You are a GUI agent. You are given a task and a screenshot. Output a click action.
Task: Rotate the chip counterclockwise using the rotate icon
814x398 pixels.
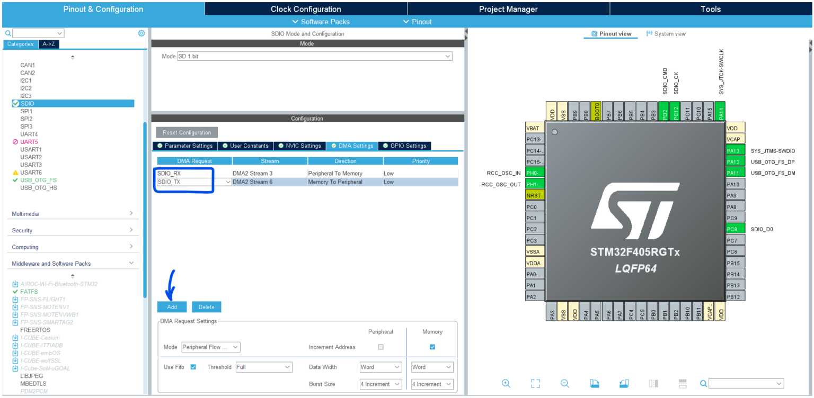[624, 383]
